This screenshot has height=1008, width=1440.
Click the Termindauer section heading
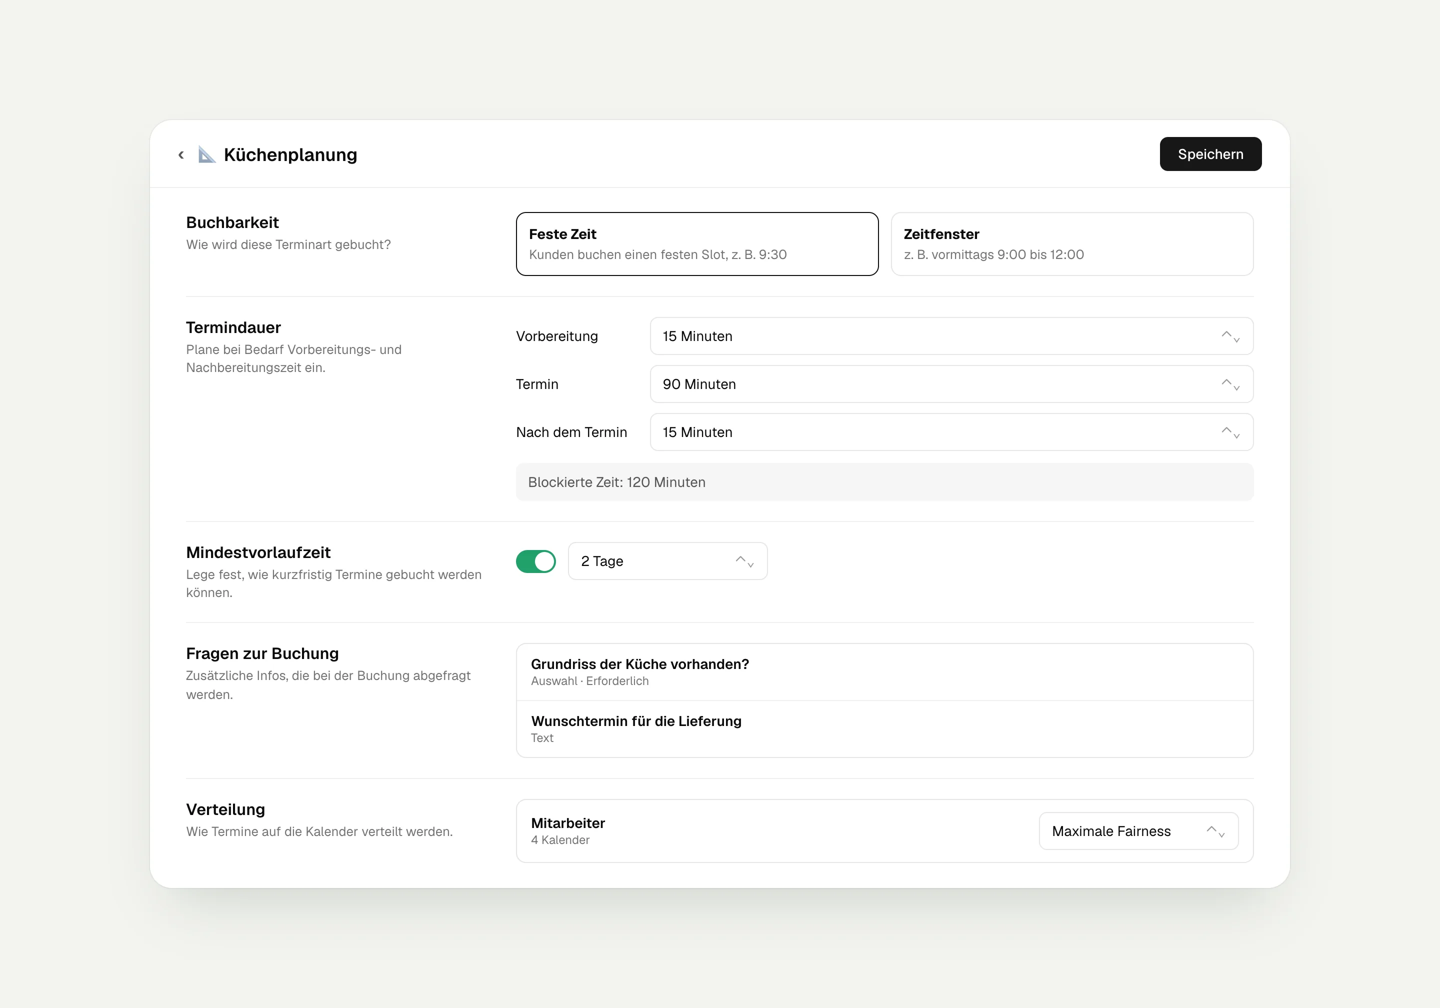233,327
